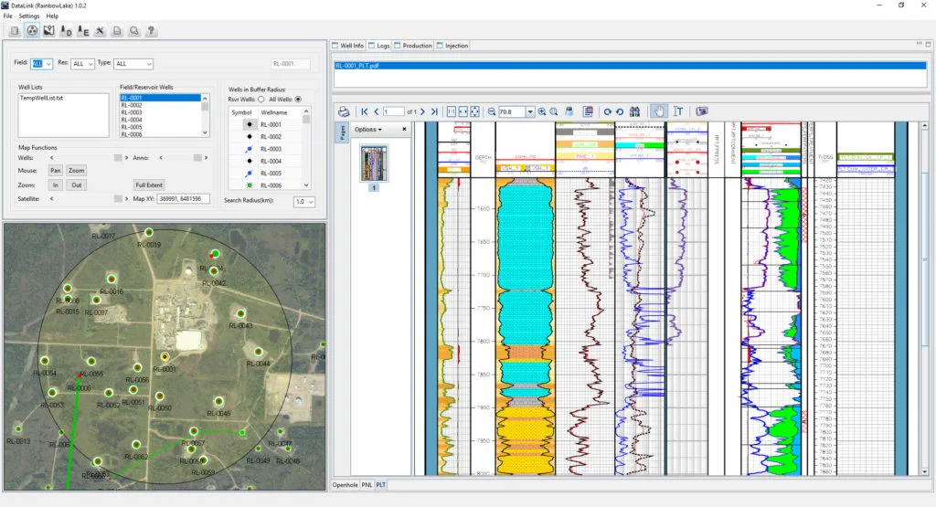Go to next page in PDF viewer

(422, 111)
